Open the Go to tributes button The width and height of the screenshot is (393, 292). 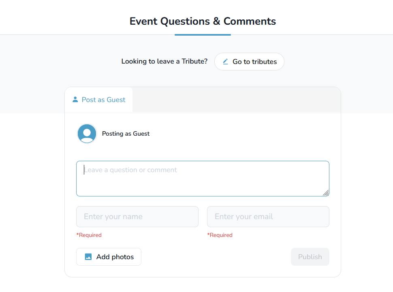pos(249,62)
